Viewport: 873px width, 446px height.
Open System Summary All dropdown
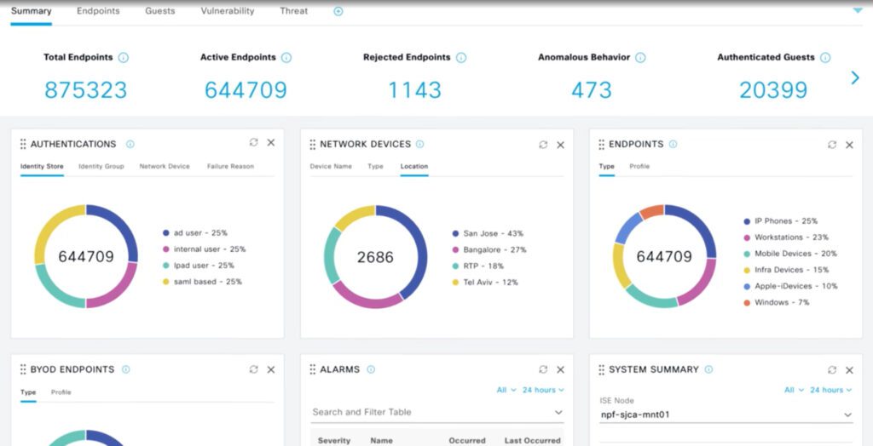[794, 390]
